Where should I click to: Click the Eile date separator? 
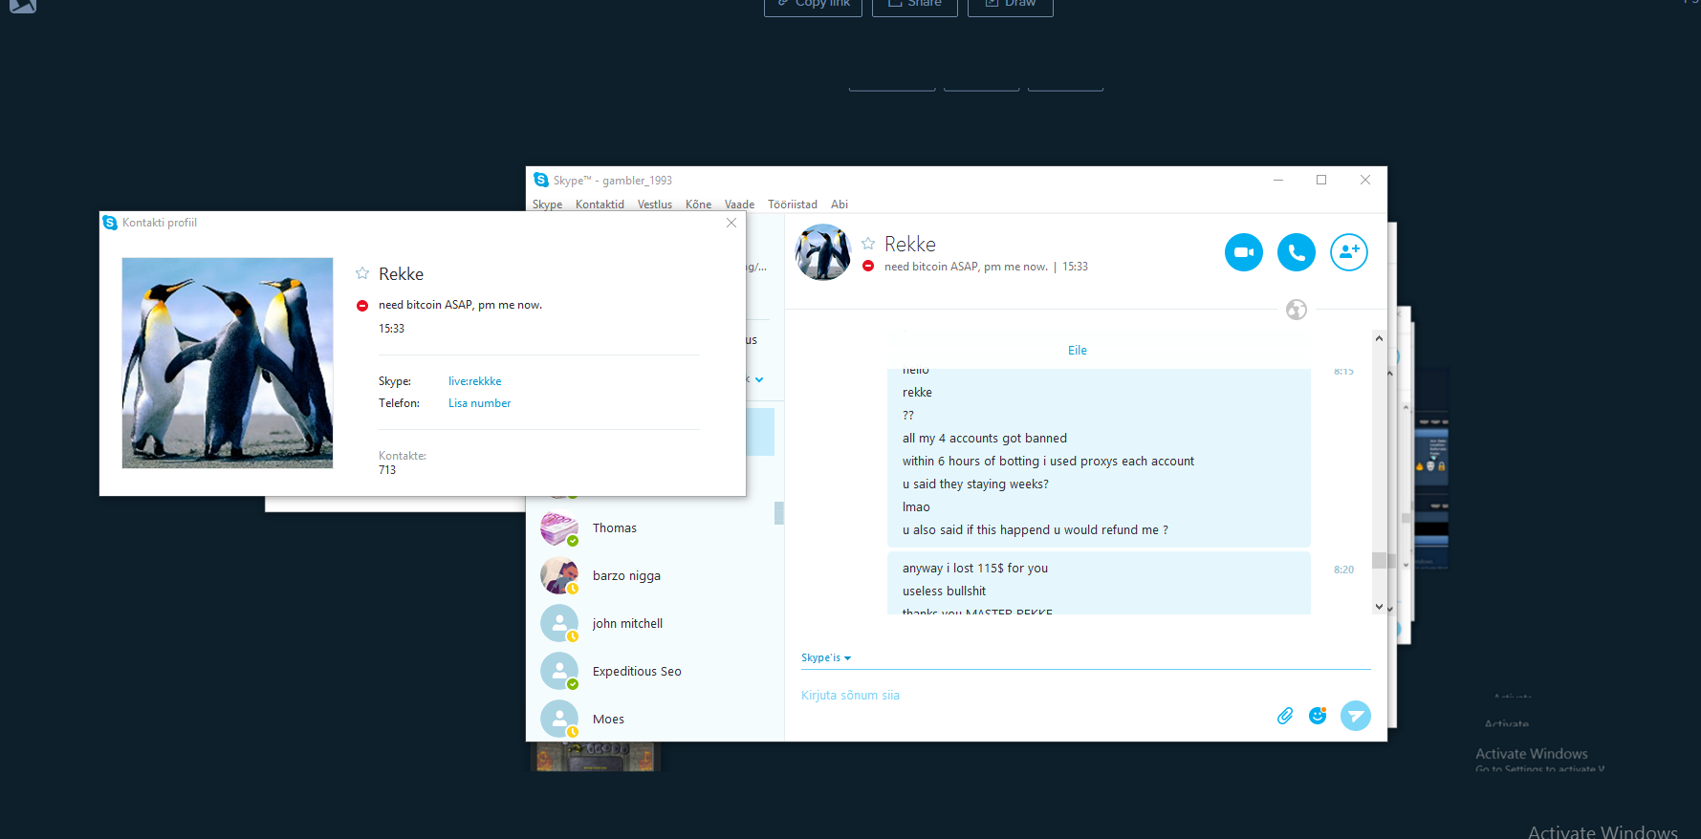[x=1078, y=351]
